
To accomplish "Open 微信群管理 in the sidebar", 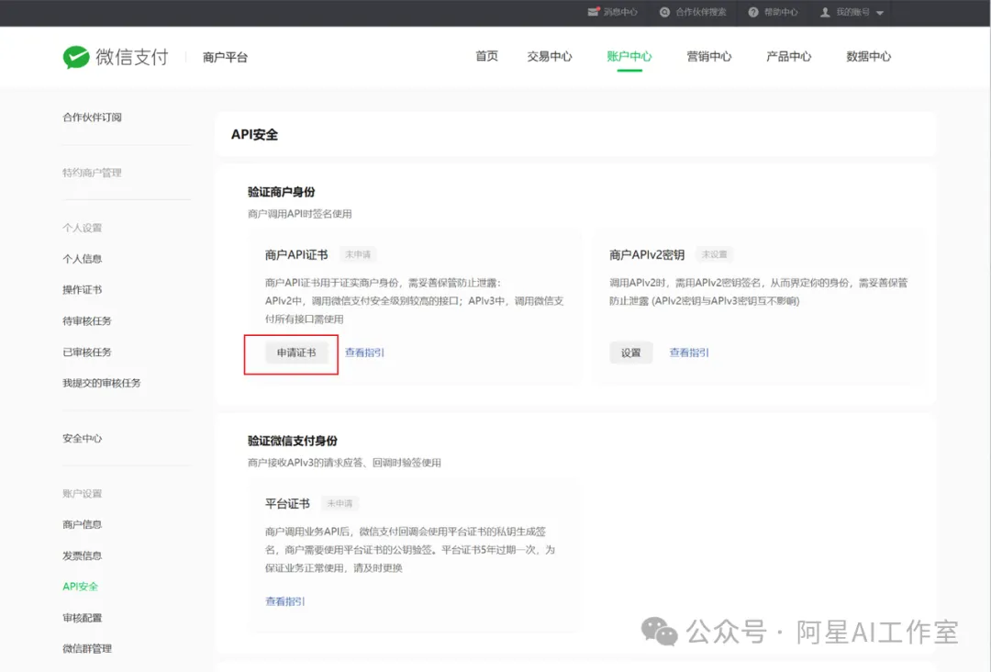I will [87, 648].
